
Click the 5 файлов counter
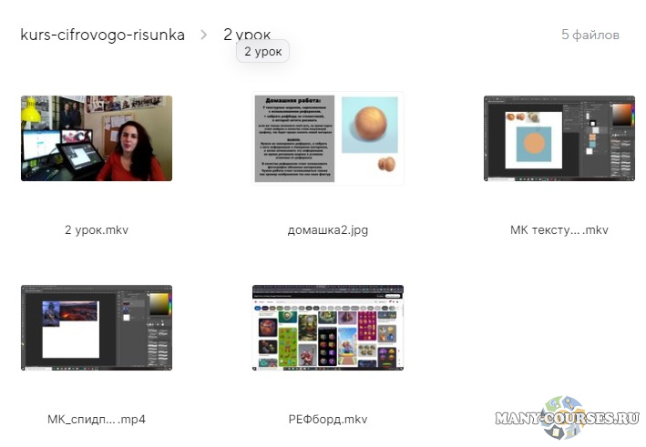point(590,36)
